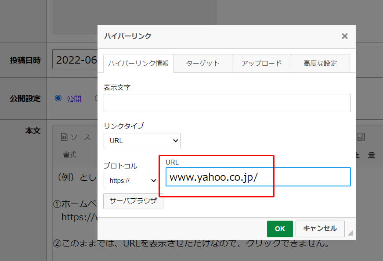
Task: Apply left text alignment in the editor
Action: 357,155
